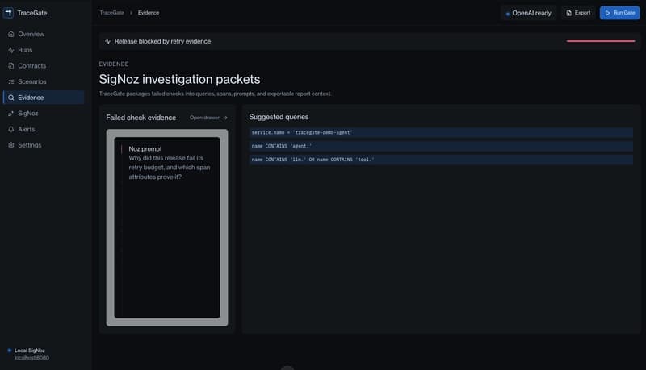Select the name CONTAINS 'agent.' query
Image resolution: width=646 pixels, height=370 pixels.
(441, 146)
